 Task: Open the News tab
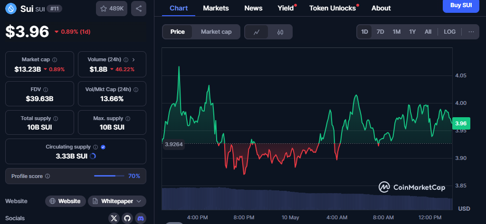pyautogui.click(x=253, y=9)
